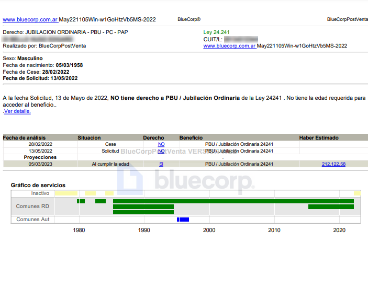Open the www.bluecorp.com.ar link below CUIT/L
This screenshot has width=368, height=288.
(229, 45)
